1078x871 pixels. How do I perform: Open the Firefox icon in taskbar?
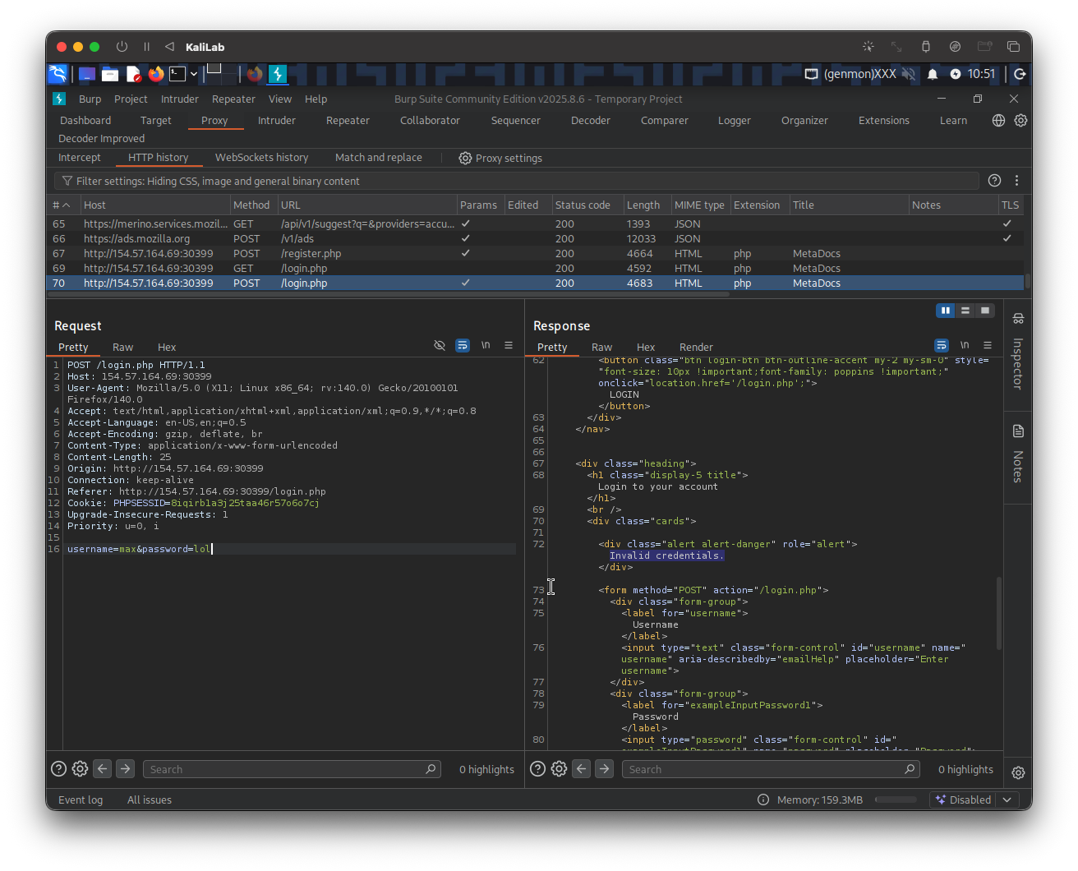156,74
